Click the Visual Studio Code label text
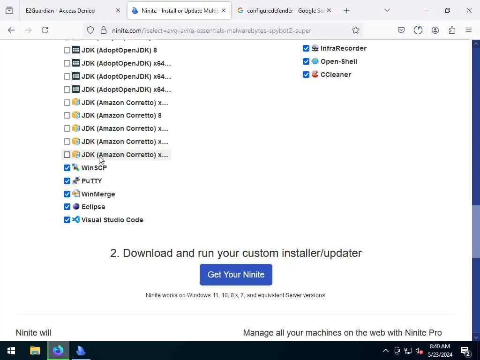This screenshot has height=360, width=480. (x=112, y=220)
